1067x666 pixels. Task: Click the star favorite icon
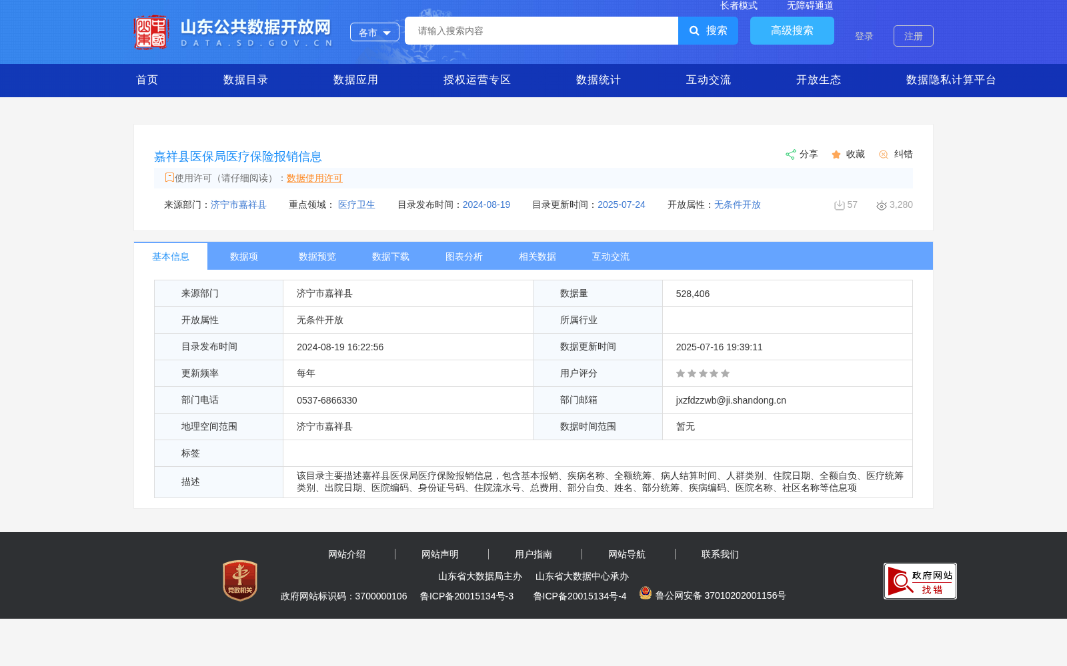(x=836, y=155)
